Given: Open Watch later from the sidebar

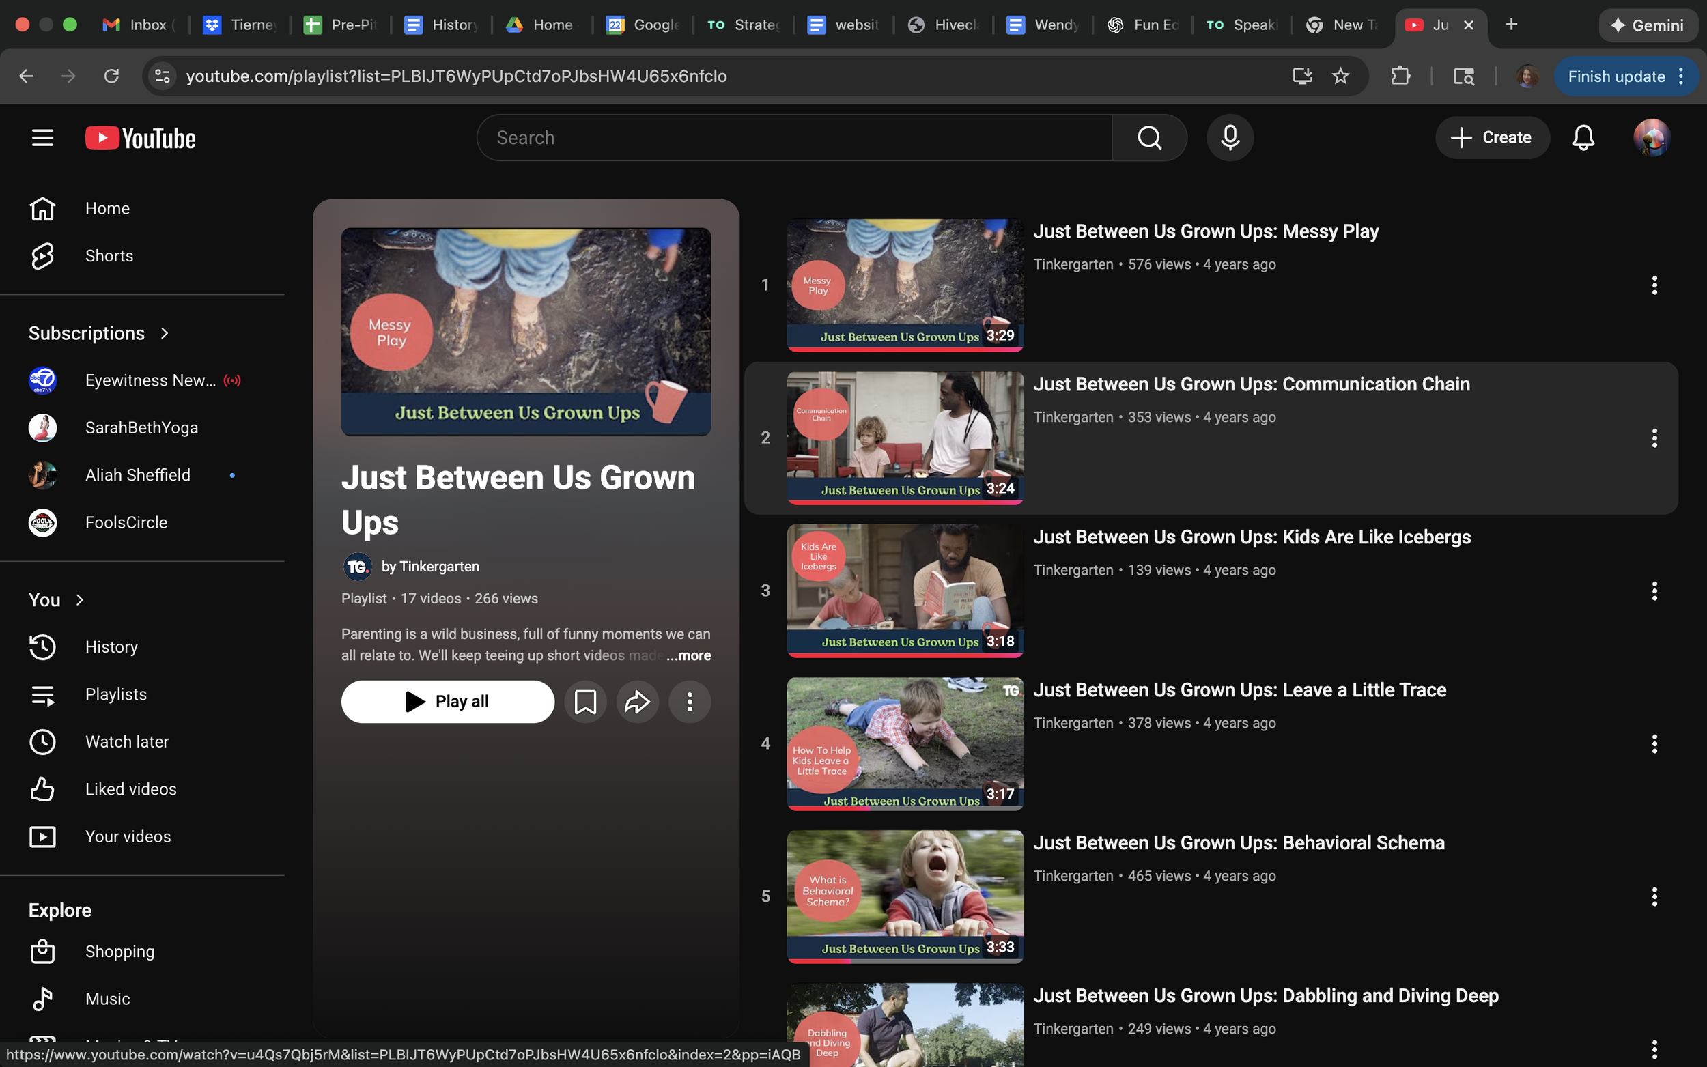Looking at the screenshot, I should click(x=127, y=741).
